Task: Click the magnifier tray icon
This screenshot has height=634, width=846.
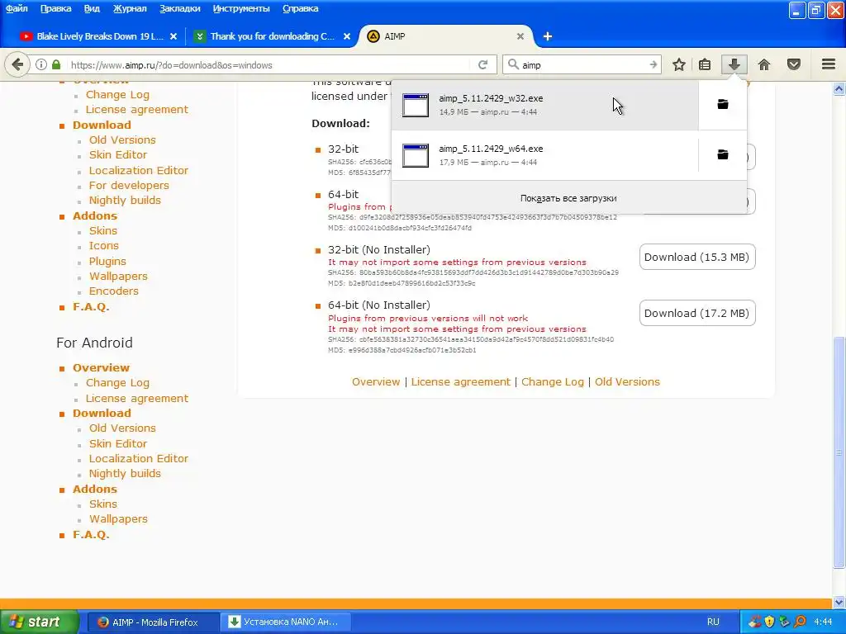Action: [x=800, y=622]
